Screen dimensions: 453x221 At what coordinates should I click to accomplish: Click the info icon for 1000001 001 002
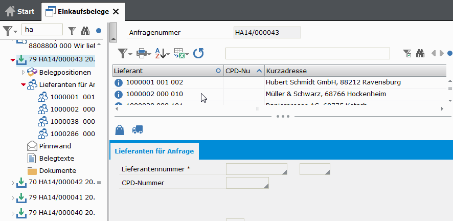[x=119, y=83]
